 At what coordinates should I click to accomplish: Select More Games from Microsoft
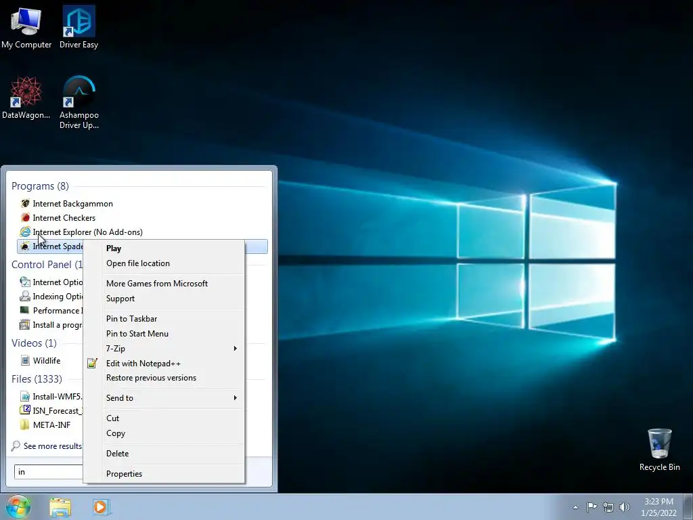[x=164, y=284]
